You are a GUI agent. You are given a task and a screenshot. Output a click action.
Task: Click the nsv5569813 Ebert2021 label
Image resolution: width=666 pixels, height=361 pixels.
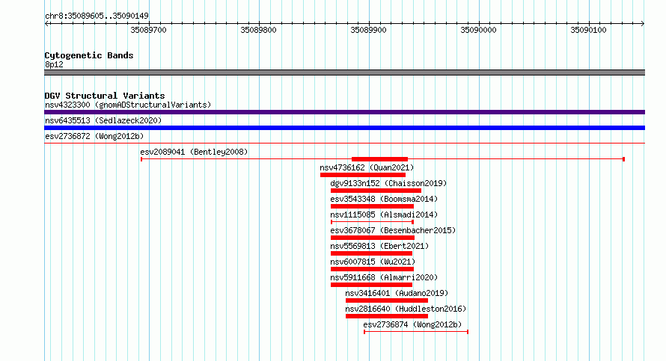(x=379, y=246)
